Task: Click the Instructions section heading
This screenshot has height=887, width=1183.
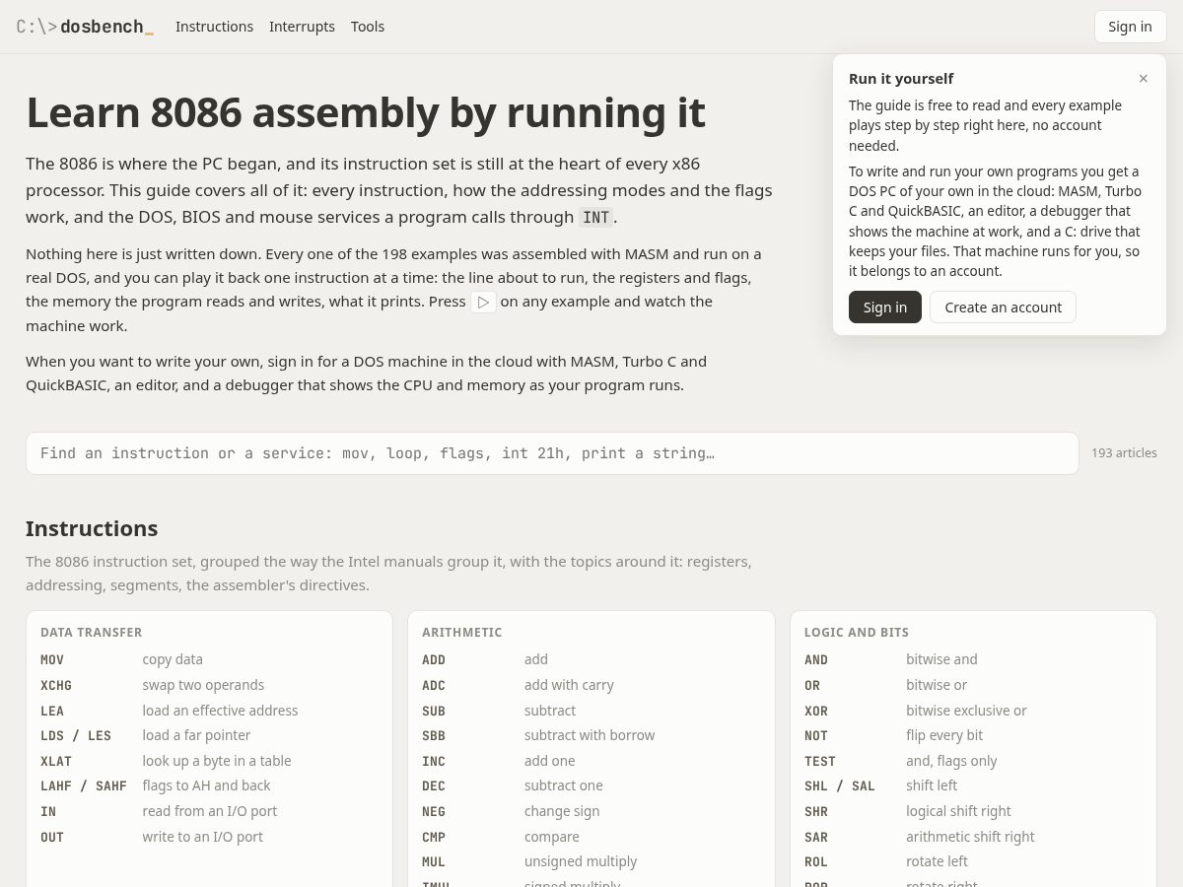Action: pyautogui.click(x=92, y=528)
